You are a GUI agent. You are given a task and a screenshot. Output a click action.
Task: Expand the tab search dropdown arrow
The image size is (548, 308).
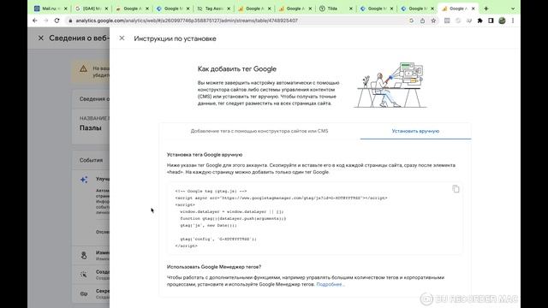pos(513,9)
